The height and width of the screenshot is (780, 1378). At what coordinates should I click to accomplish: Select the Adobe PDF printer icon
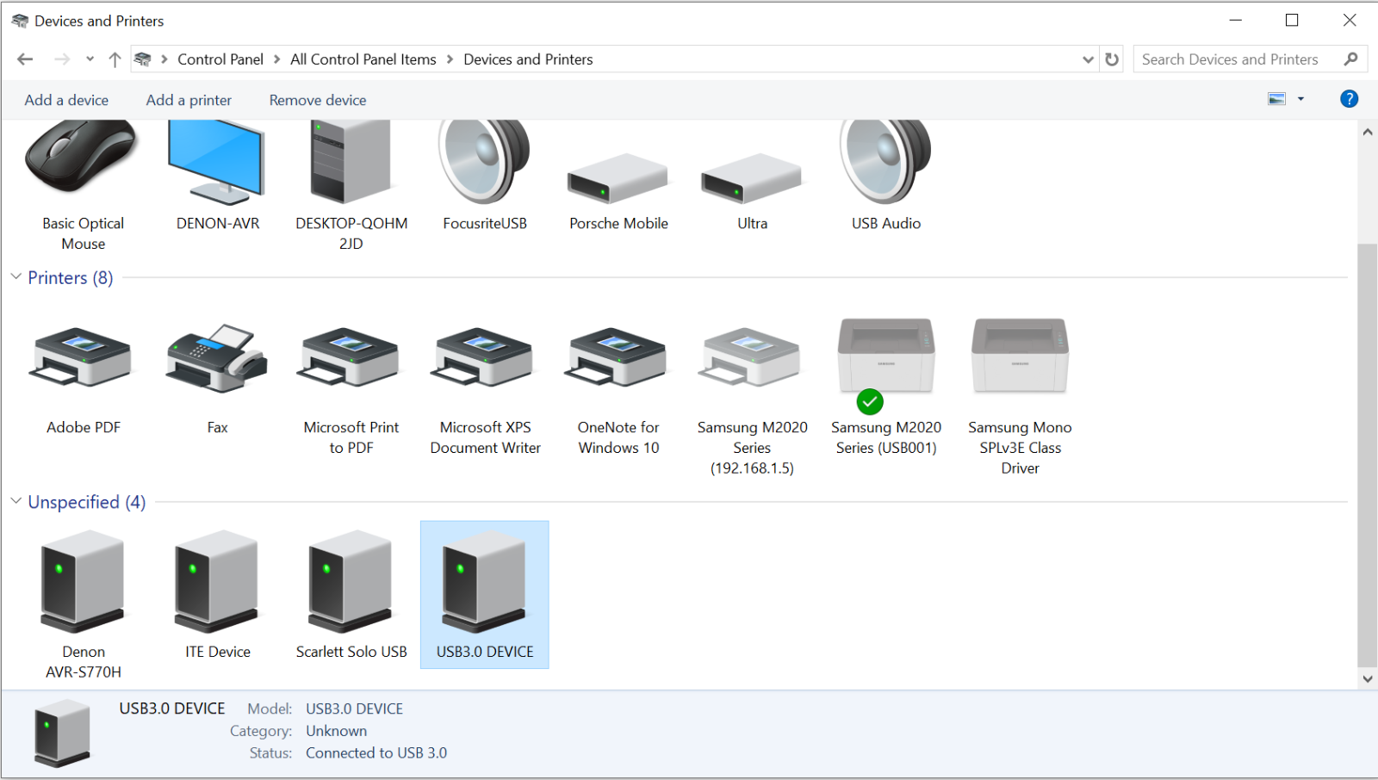(x=83, y=357)
